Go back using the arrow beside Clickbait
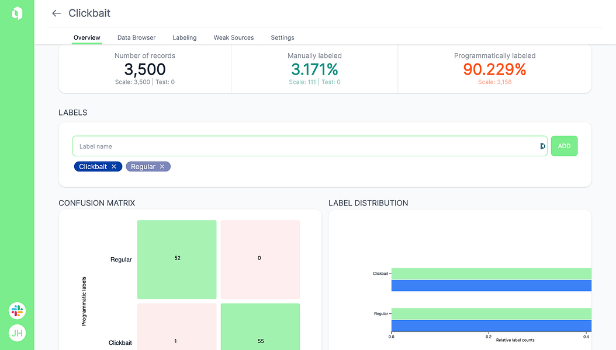616x350 pixels. 56,13
